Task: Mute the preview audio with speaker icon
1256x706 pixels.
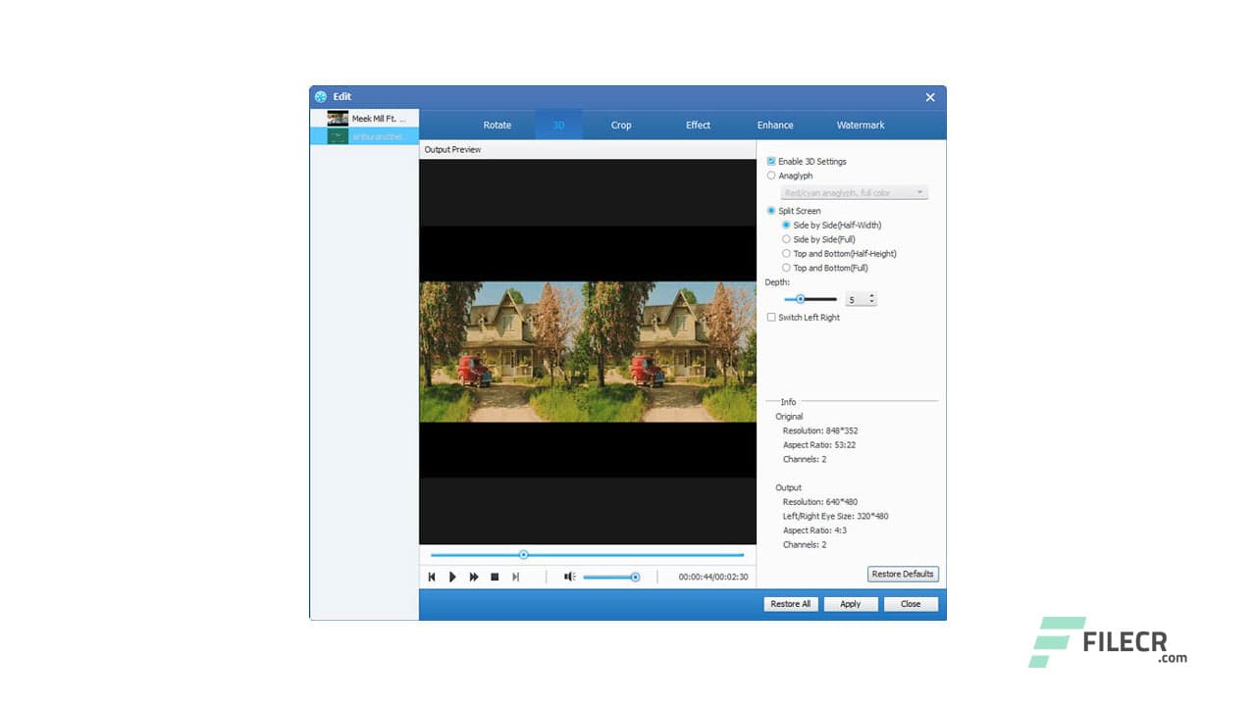Action: [x=569, y=577]
